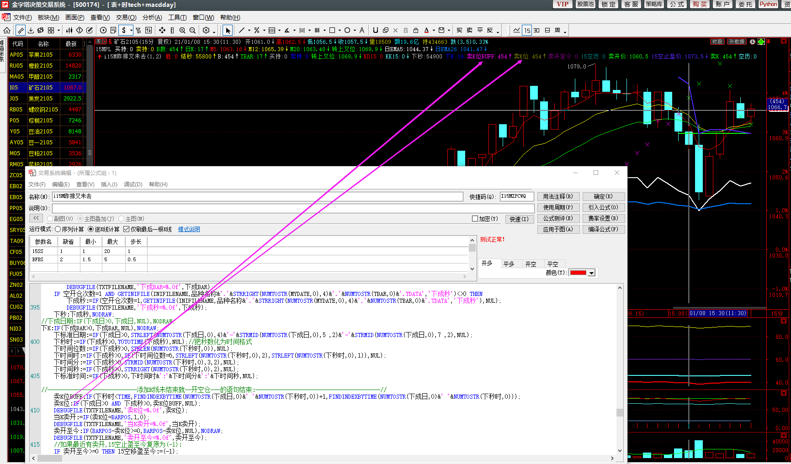
Task: Click the 买 buy toolbar button
Action: [x=459, y=30]
